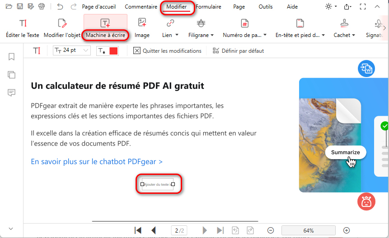The width and height of the screenshot is (389, 238).
Task: Rotate the page counterclockwise
Action: coord(235,231)
